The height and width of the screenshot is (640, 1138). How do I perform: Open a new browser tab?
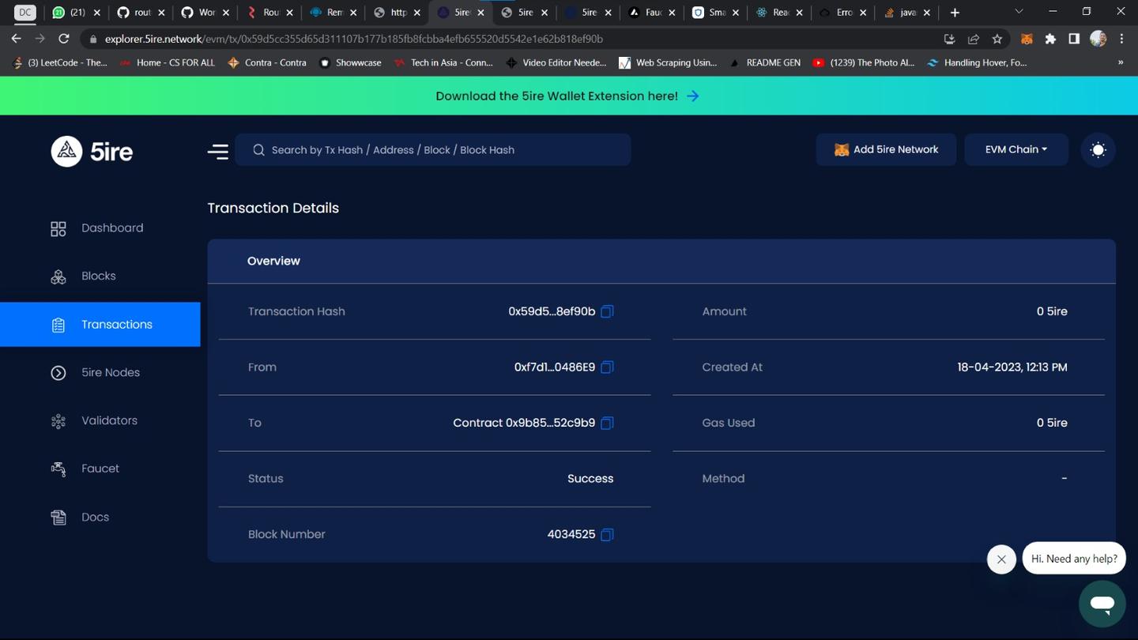point(955,13)
